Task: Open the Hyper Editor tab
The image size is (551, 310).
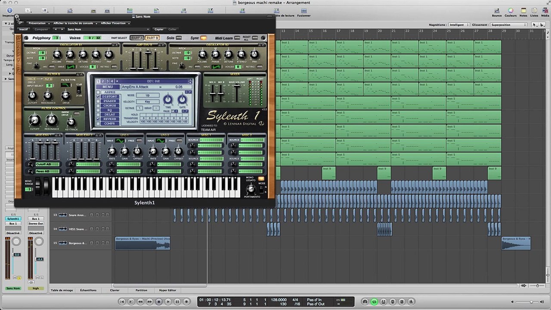Action: 167,290
